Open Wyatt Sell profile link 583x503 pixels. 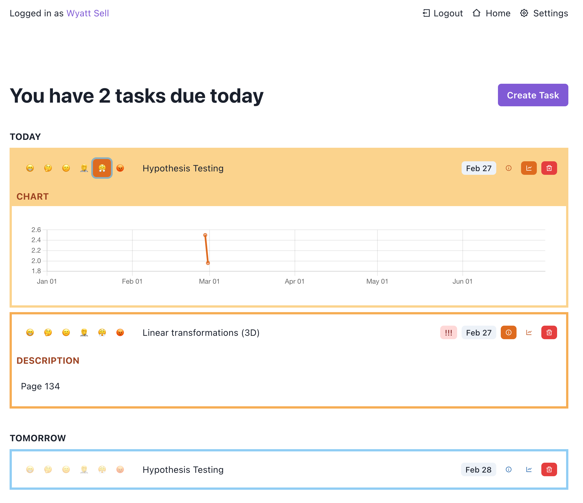(88, 13)
